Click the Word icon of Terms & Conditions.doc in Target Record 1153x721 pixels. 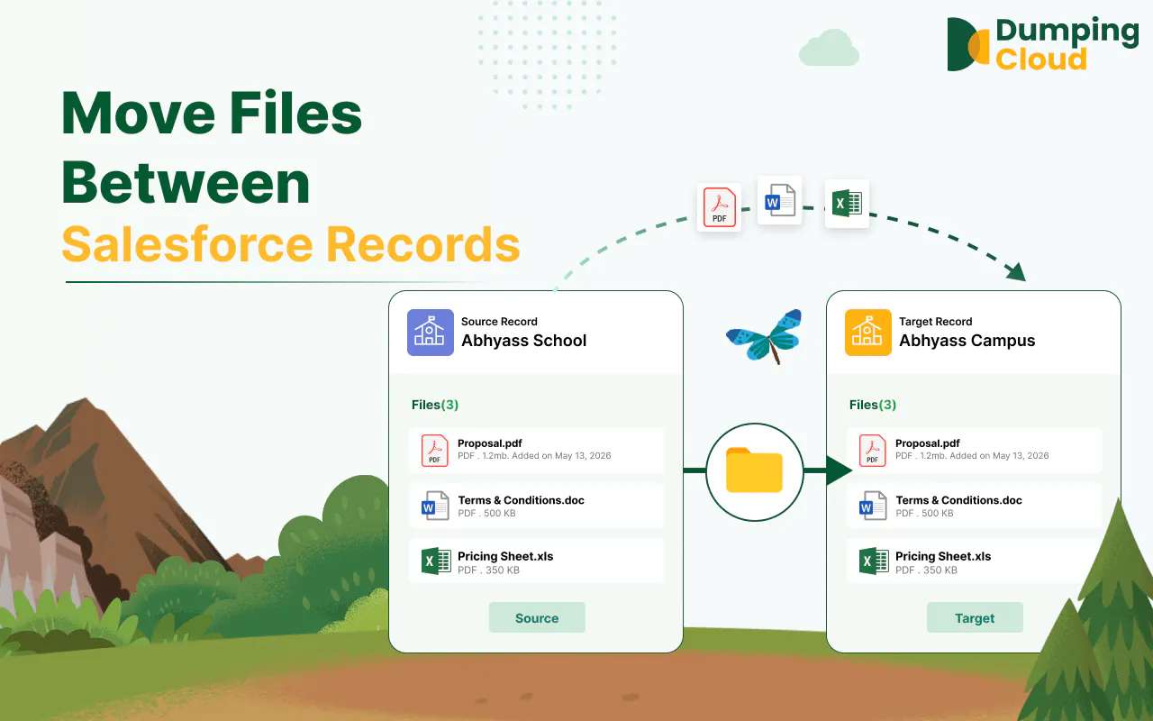873,507
